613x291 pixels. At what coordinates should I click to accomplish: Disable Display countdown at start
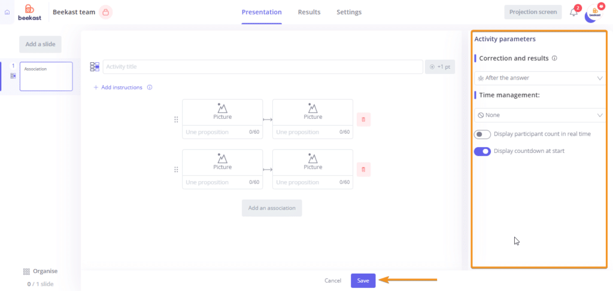(482, 151)
